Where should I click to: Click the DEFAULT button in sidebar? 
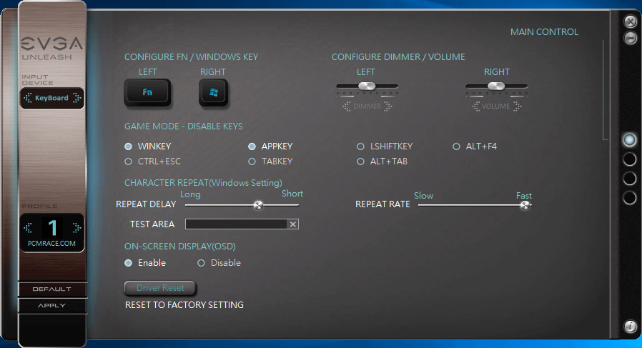click(52, 289)
